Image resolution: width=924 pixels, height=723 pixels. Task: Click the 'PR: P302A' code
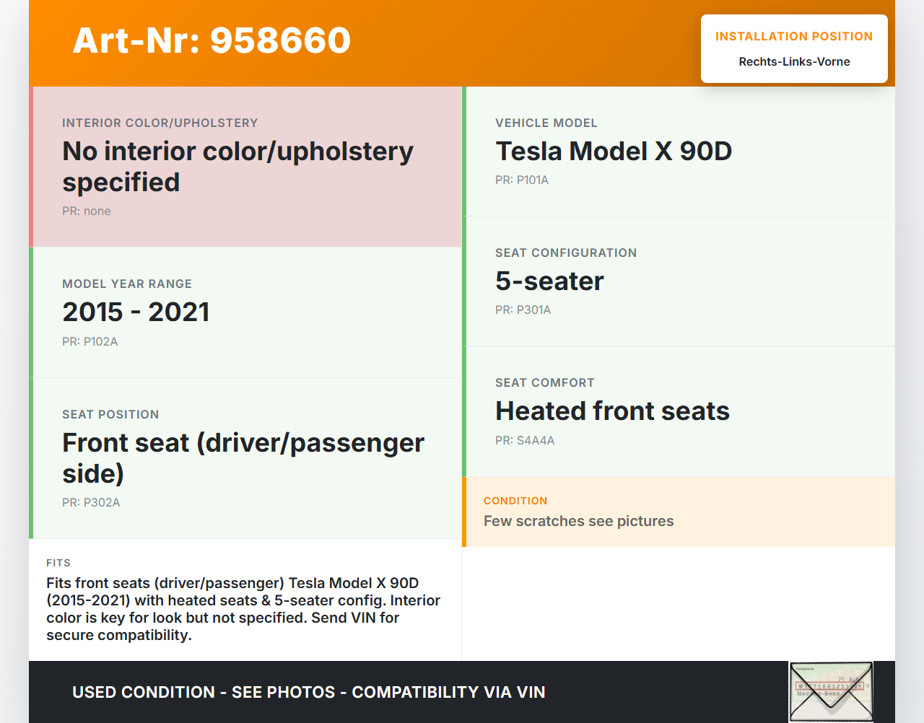(x=91, y=502)
